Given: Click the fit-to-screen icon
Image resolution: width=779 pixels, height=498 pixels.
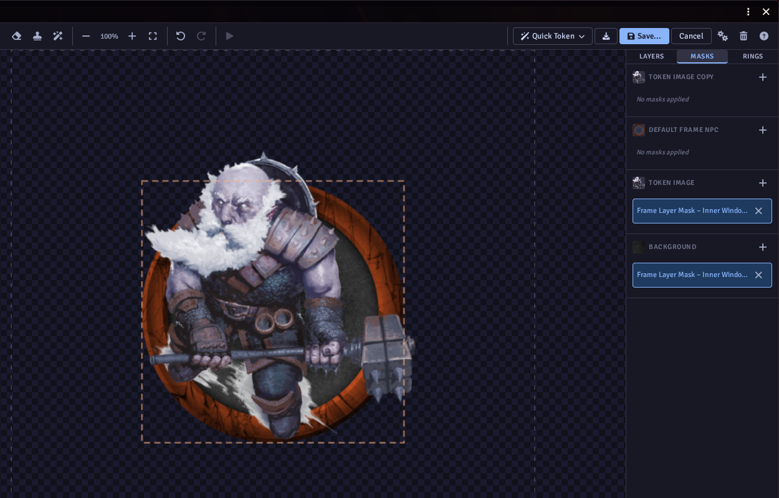Looking at the screenshot, I should (153, 36).
